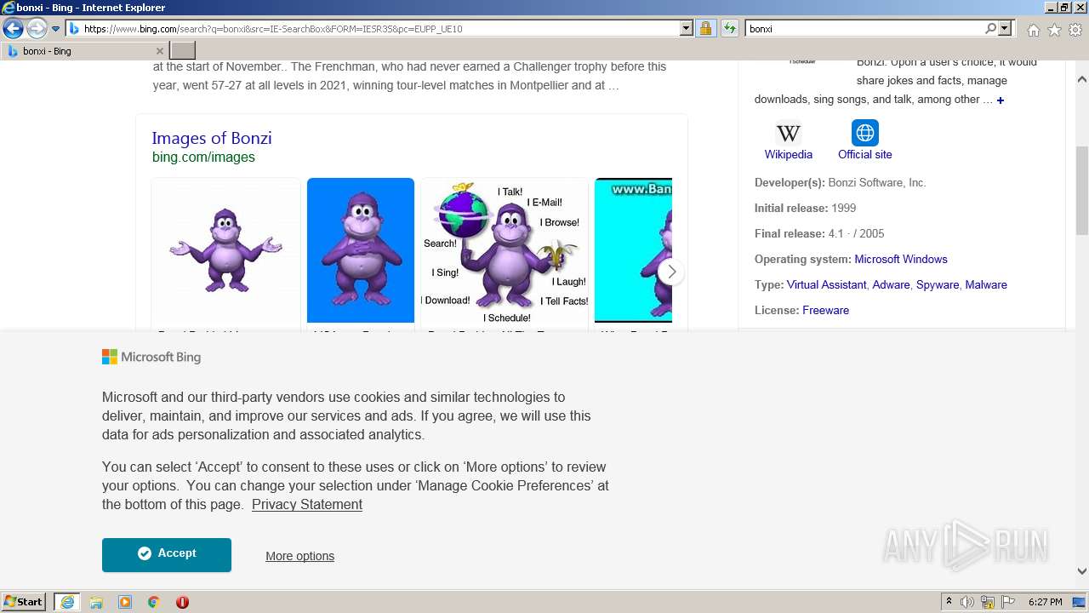The height and width of the screenshot is (613, 1089).
Task: Select the bonxi - Bing tab
Action: [85, 51]
